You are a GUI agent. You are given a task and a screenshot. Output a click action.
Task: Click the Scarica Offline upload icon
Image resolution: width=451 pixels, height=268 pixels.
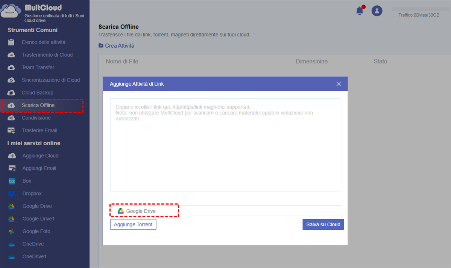click(11, 105)
